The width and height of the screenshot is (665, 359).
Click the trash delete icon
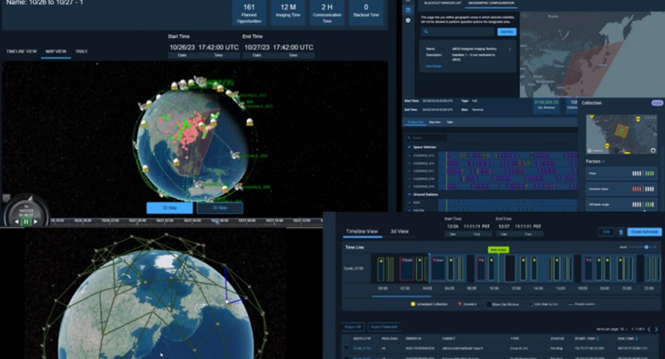[621, 232]
